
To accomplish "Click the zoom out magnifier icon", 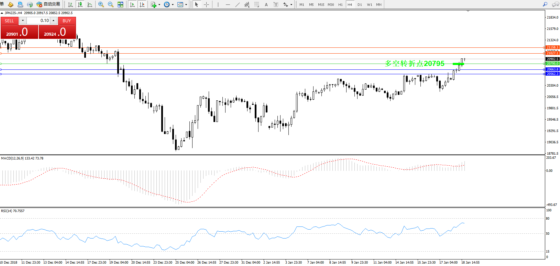I will [x=111, y=4].
